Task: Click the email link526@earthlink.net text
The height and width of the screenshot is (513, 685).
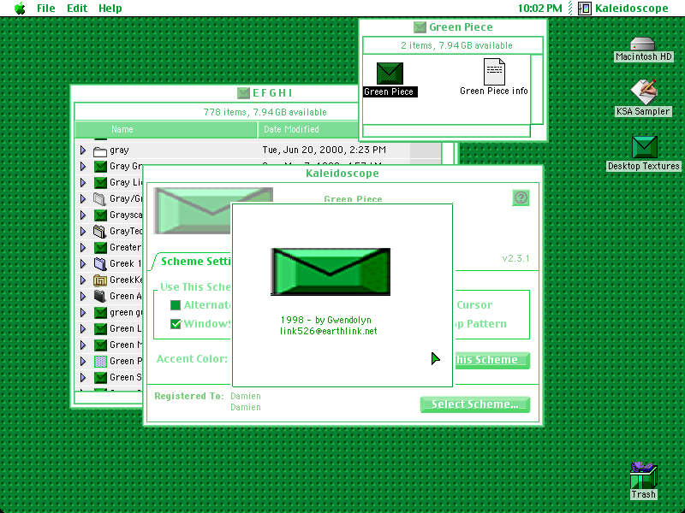Action: click(x=329, y=331)
